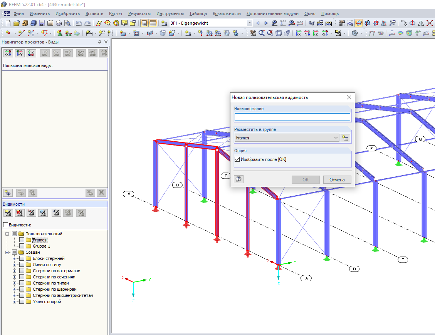Click hide selected objects visibility icon
The width and height of the screenshot is (435, 335).
(x=19, y=213)
